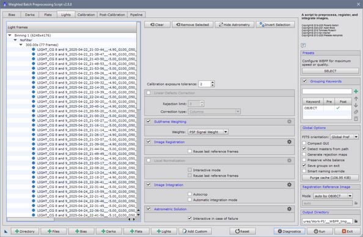
Task: Toggle Detect masters from path
Action: coord(304,149)
